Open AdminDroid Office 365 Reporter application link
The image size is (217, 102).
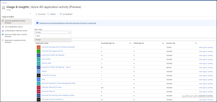pos(53,55)
